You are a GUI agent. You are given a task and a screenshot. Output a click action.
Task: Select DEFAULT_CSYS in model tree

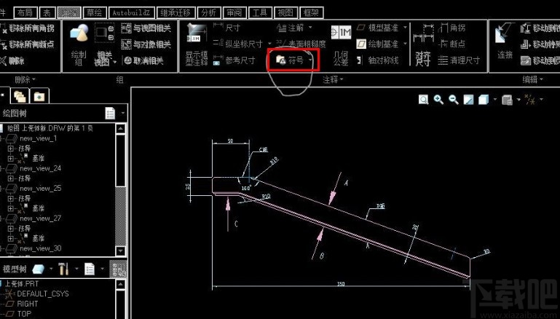[42, 294]
